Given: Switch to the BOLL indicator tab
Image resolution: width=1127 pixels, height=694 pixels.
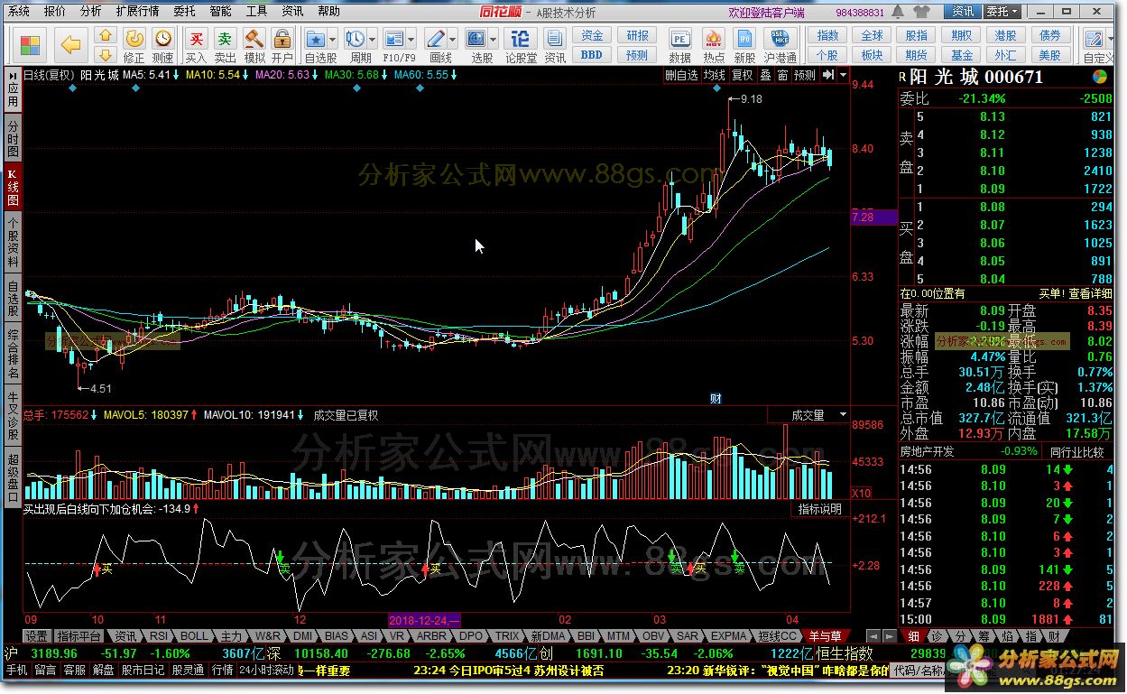Looking at the screenshot, I should pos(193,636).
